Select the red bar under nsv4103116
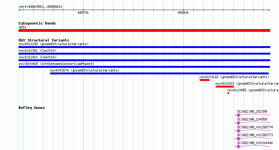The image size is (279, 150). pos(204,80)
